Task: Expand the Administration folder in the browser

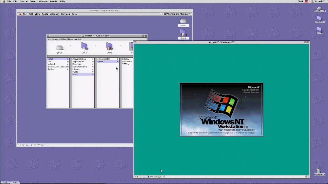Action: (93, 59)
